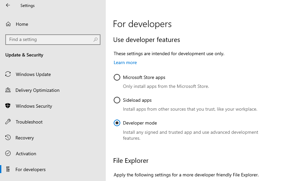Click the Activation checkmark icon
Image resolution: width=308 pixels, height=181 pixels.
[8, 153]
